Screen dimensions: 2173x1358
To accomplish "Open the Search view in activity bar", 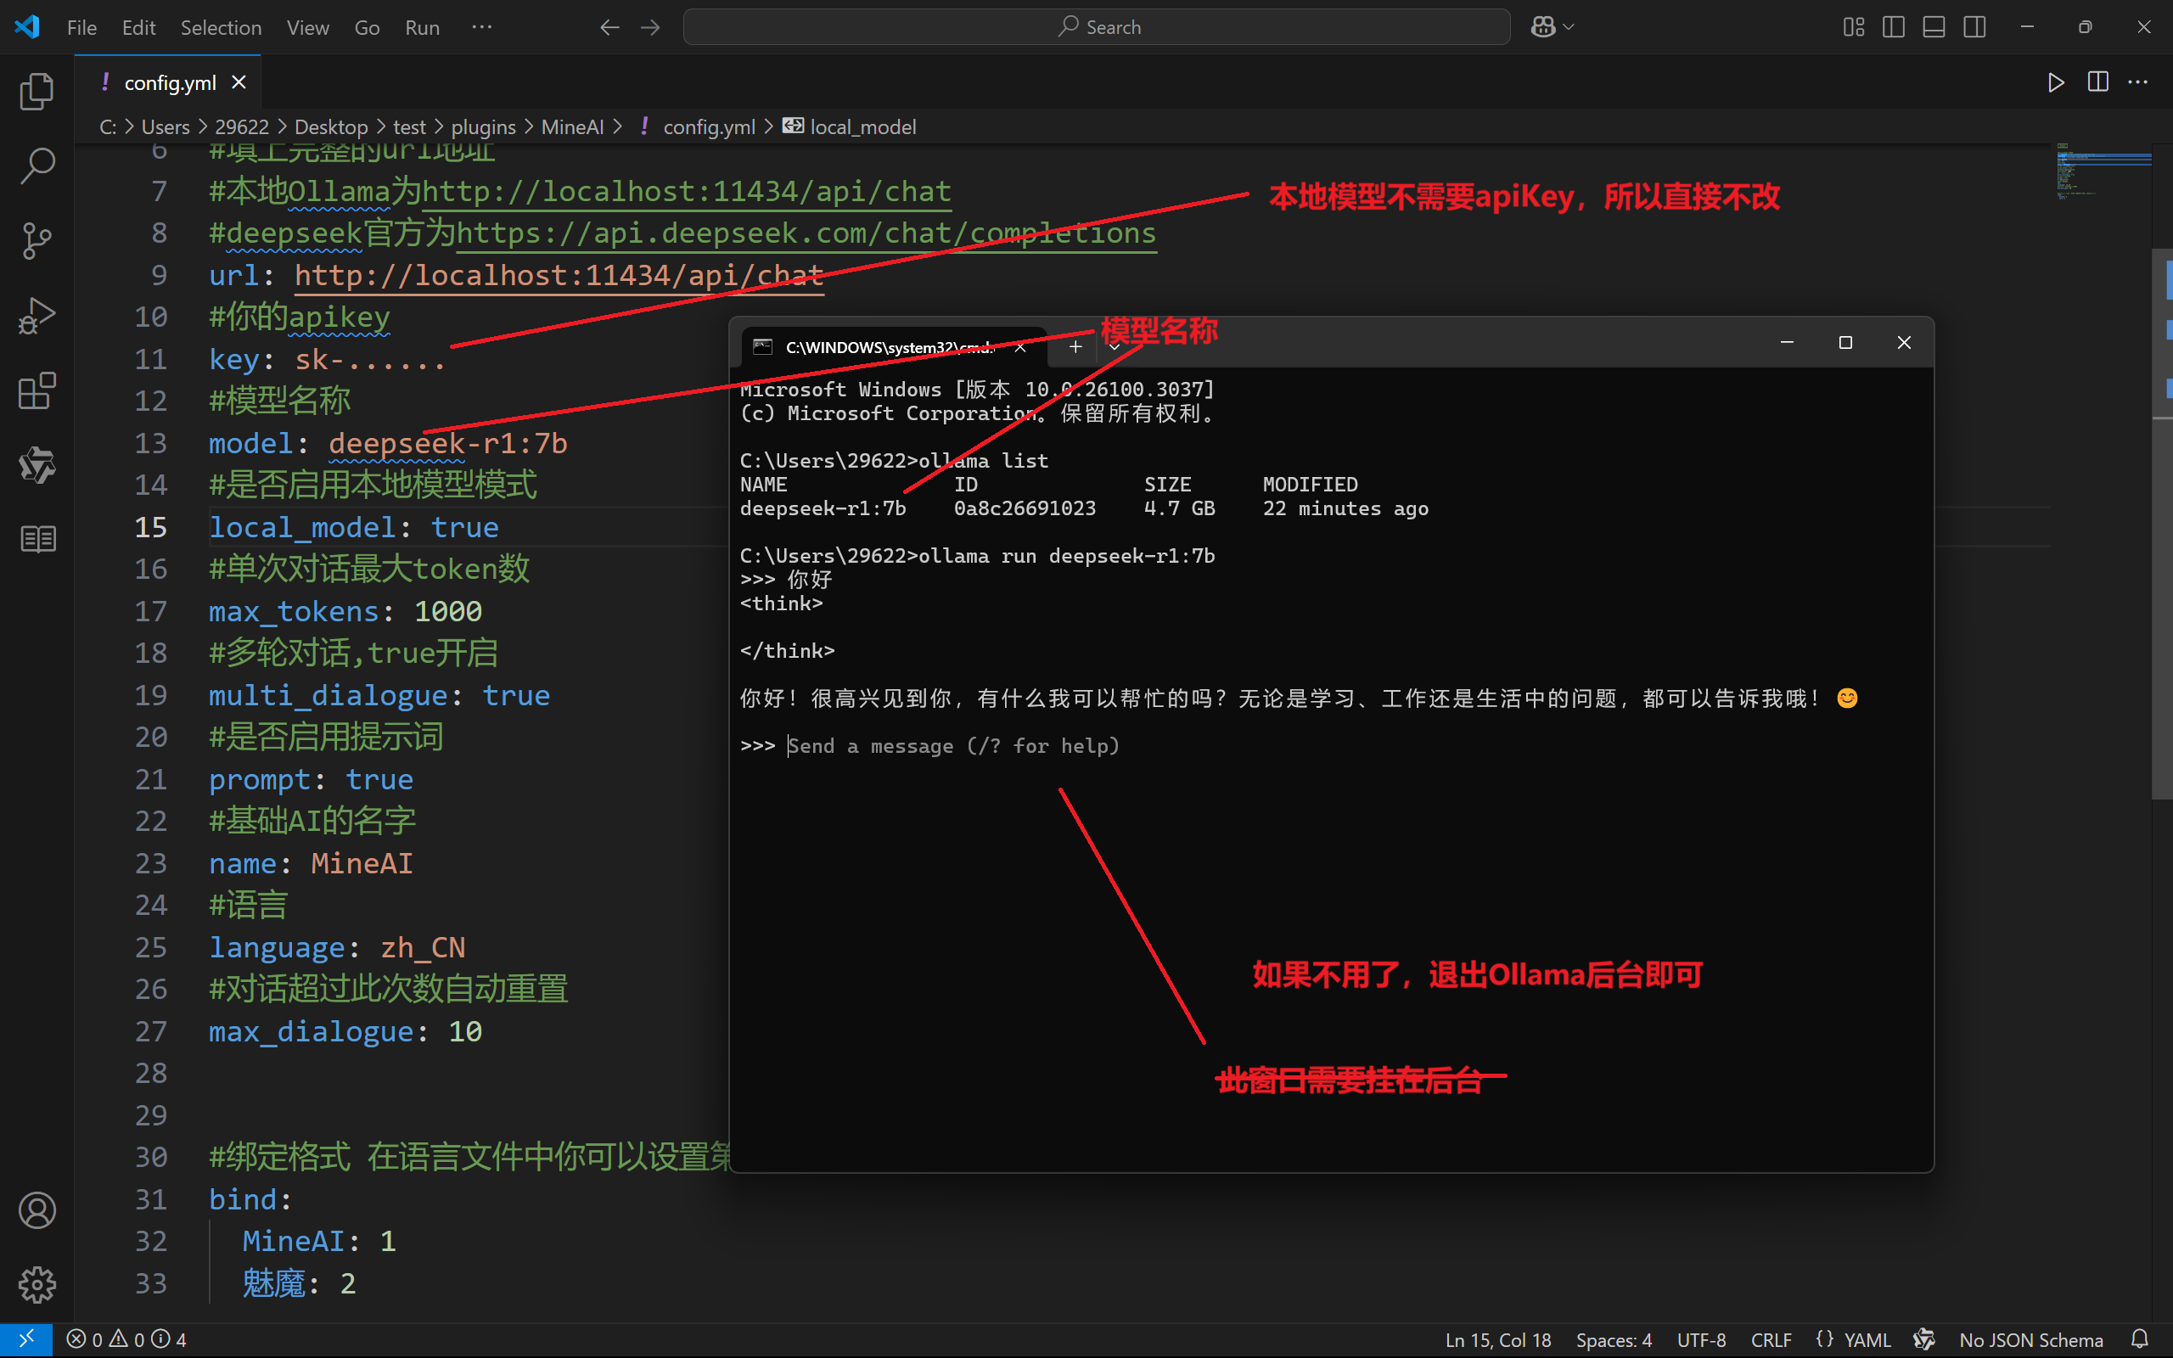I will pyautogui.click(x=36, y=166).
